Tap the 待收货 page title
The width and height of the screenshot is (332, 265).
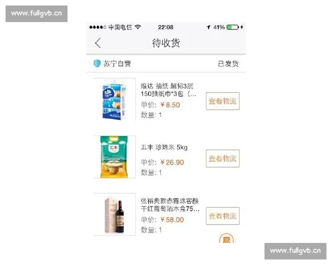[166, 43]
